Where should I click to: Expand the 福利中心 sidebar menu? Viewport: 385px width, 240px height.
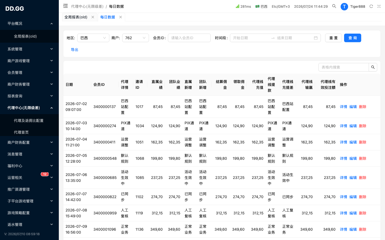[29, 166]
